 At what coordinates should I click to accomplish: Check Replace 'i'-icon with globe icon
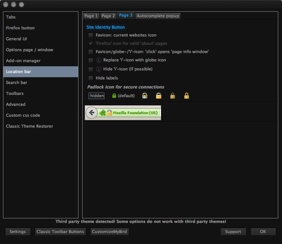(x=90, y=60)
